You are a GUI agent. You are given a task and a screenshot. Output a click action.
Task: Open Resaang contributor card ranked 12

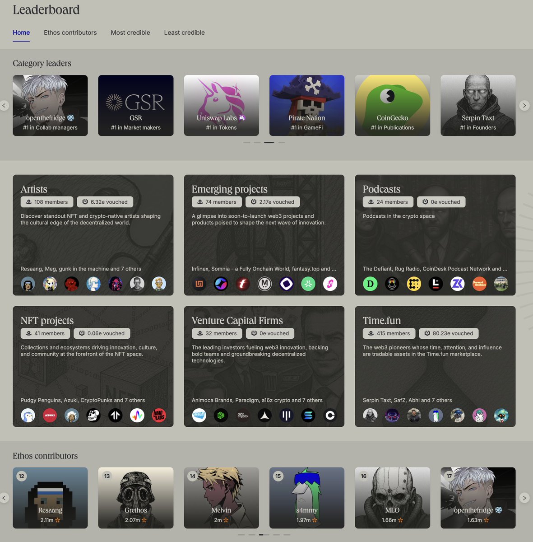50,498
